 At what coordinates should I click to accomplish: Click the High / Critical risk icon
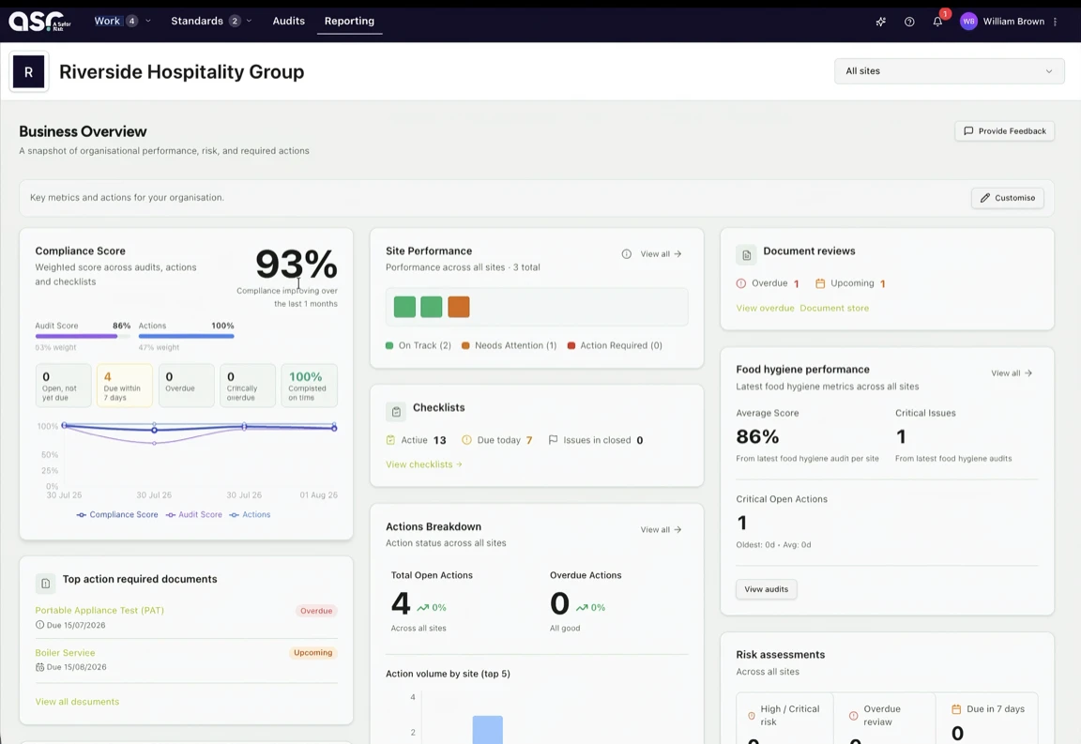click(752, 715)
